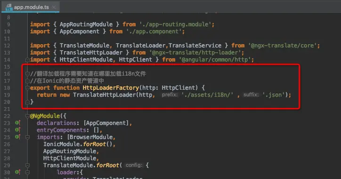Image resolution: width=341 pixels, height=179 pixels.
Task: Click the override gutter icon on line 23
Action: point(18,123)
